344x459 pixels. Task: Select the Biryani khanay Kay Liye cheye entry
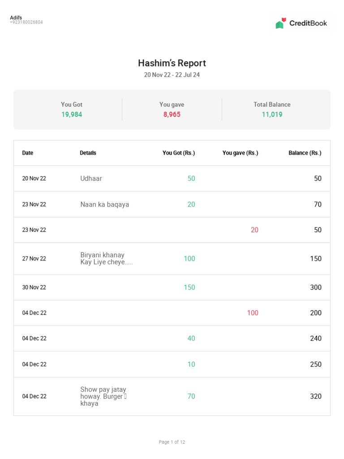pos(107,259)
